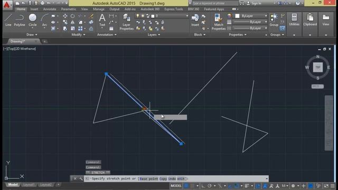Image resolution: width=338 pixels, height=190 pixels.
Task: Toggle group selection on/off icon
Action: point(283,28)
